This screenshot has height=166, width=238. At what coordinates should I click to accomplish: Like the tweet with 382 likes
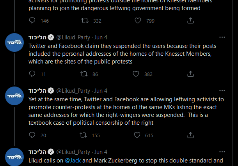tap(136, 74)
